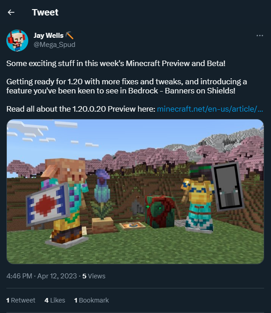The image size is (271, 313).
Task: Show the 4 Likes list
Action: pos(55,300)
